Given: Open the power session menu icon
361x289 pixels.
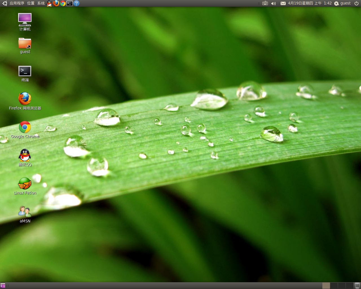Looking at the screenshot, I should (x=356, y=3).
